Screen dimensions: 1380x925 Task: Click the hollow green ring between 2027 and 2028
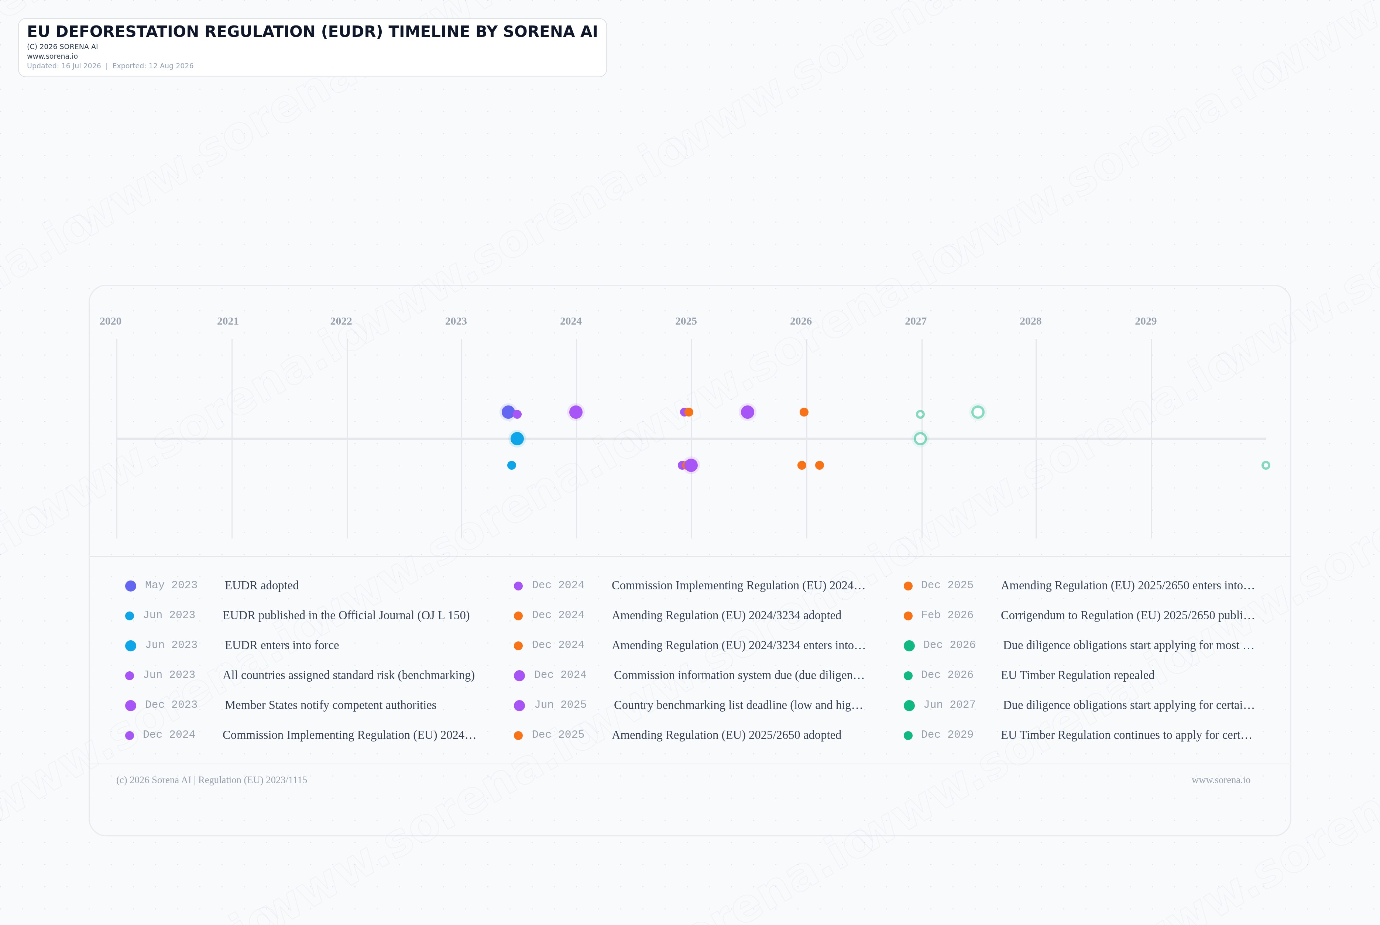(x=977, y=412)
